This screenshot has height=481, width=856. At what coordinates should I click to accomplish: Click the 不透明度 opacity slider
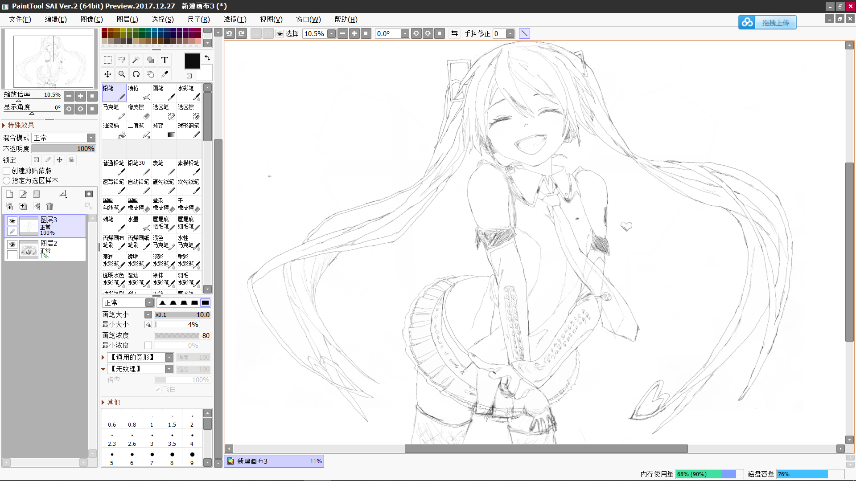63,149
